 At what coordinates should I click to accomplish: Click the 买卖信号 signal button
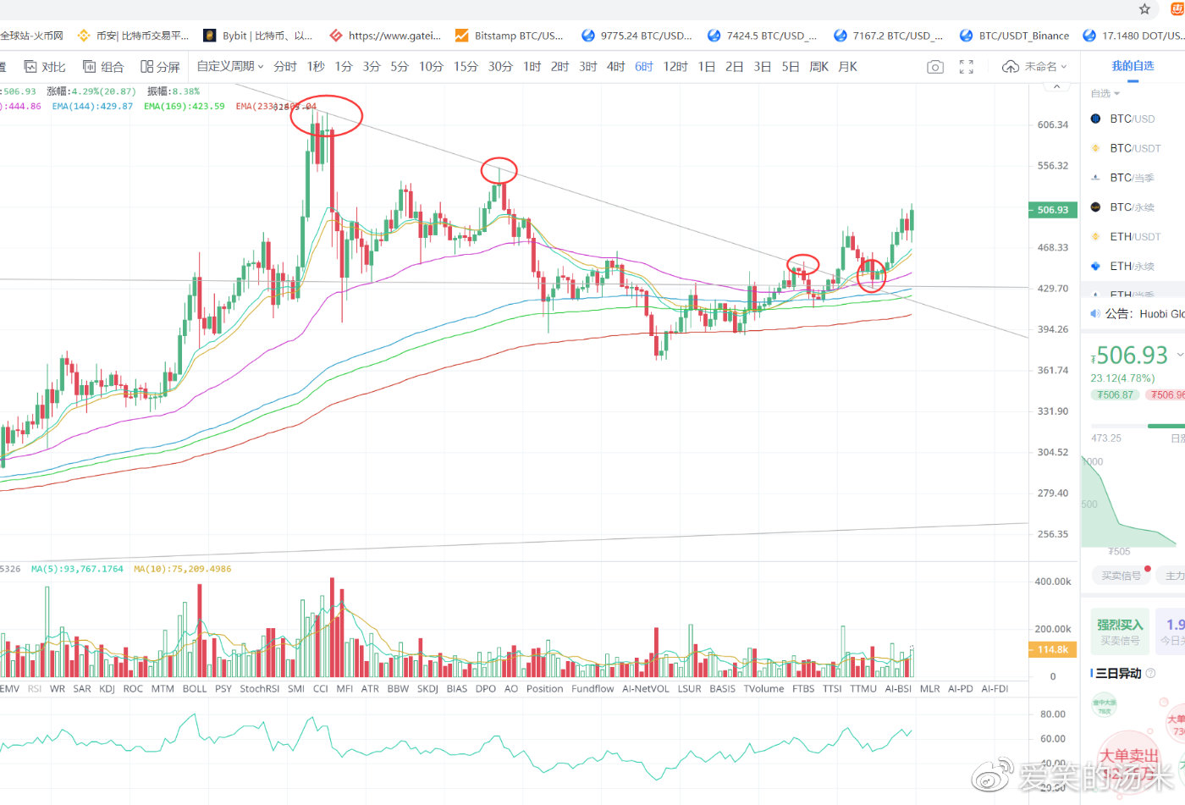click(x=1121, y=576)
